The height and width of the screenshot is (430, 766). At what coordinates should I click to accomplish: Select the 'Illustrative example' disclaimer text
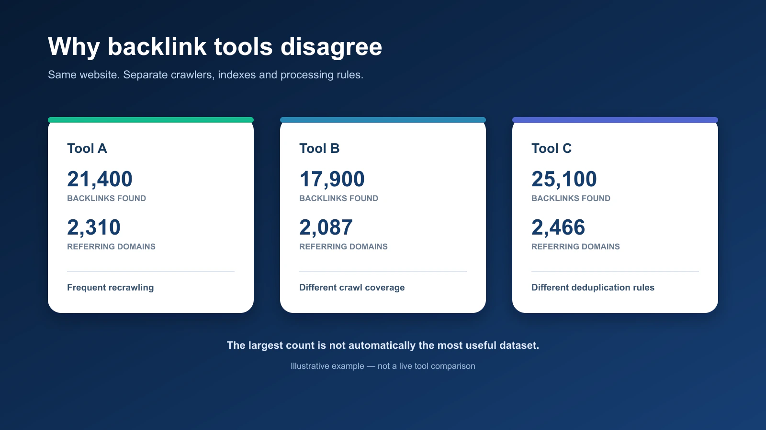point(383,366)
